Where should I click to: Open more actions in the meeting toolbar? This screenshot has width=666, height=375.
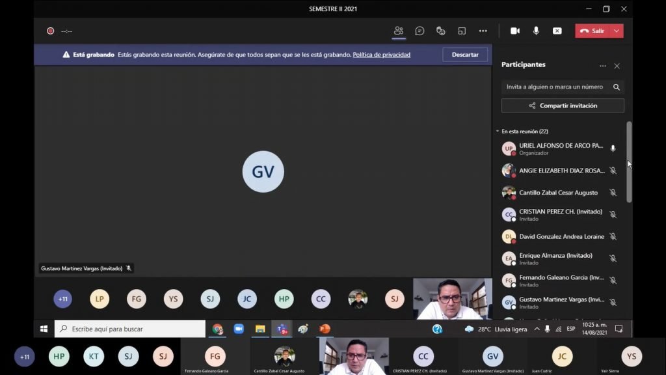(483, 31)
